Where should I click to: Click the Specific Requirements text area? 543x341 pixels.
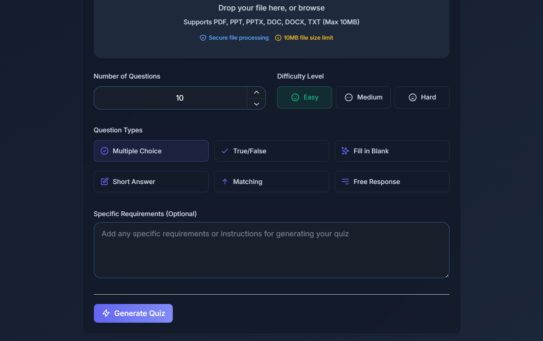pyautogui.click(x=271, y=250)
